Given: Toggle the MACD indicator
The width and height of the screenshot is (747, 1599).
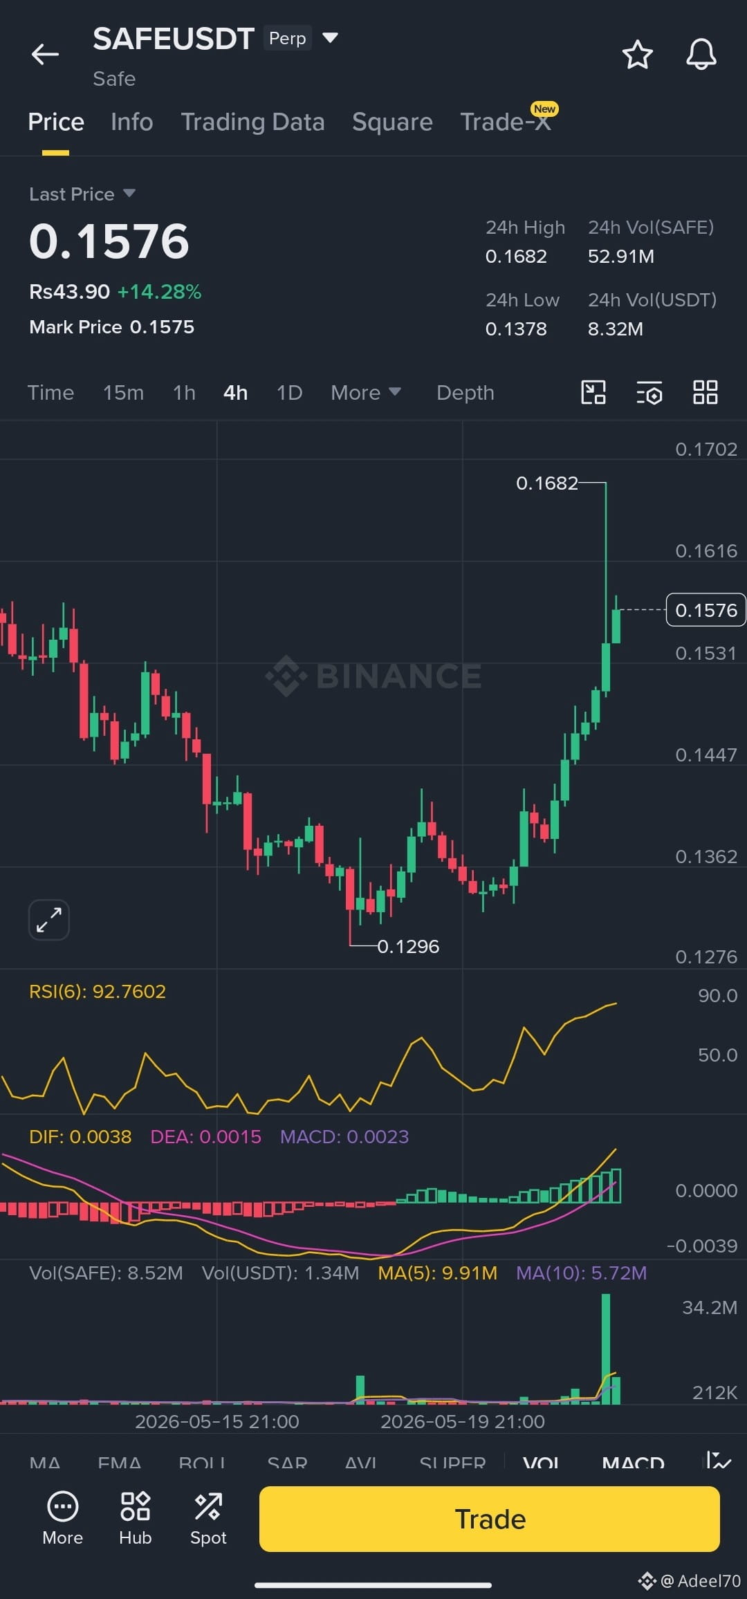Looking at the screenshot, I should click(x=634, y=1463).
